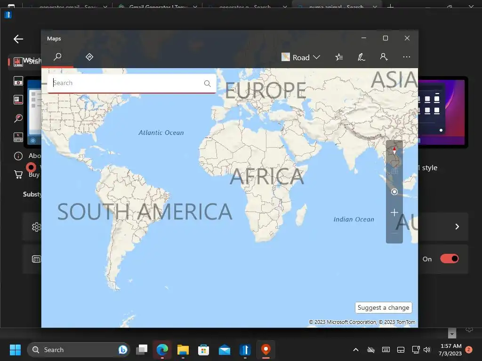The width and height of the screenshot is (482, 361).
Task: Open File Explorer from the taskbar
Action: pyautogui.click(x=183, y=350)
